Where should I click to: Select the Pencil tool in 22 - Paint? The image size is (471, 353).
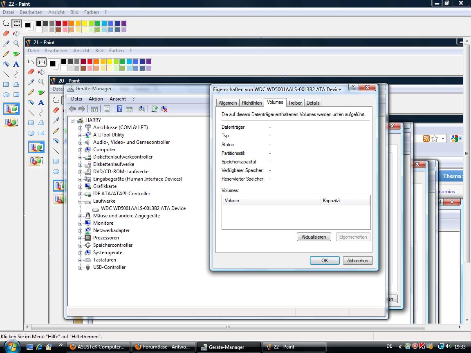tap(6, 54)
